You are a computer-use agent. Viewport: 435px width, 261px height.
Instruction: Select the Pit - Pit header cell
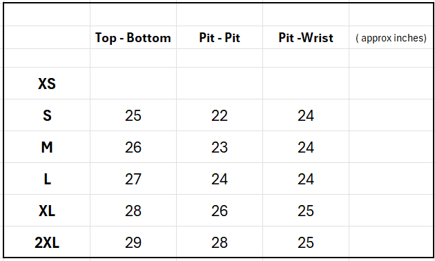[220, 37]
